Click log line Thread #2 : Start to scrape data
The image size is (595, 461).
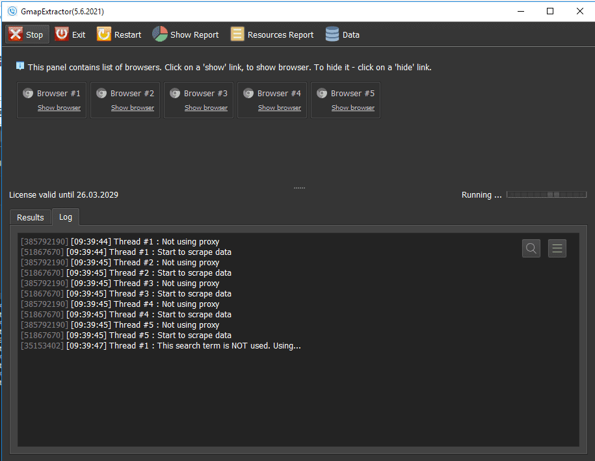(126, 273)
